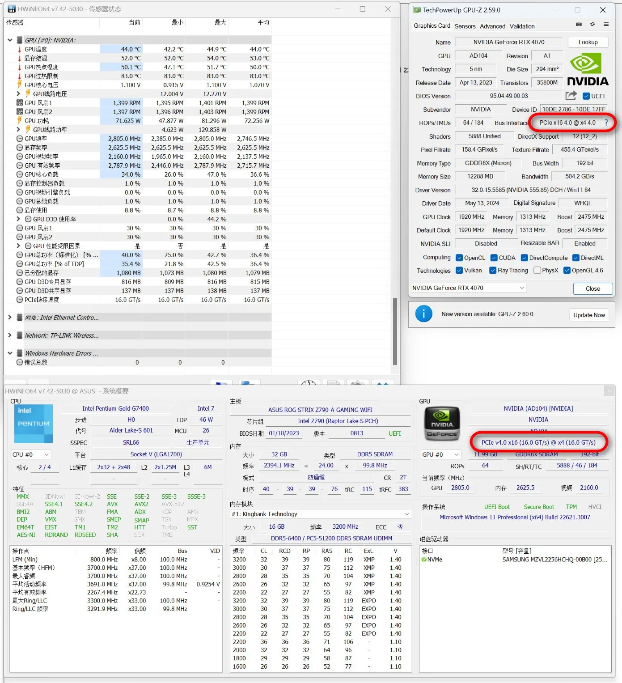The image size is (622, 683).
Task: Click the NVIDIA logo in GPU-Z
Action: tap(588, 70)
